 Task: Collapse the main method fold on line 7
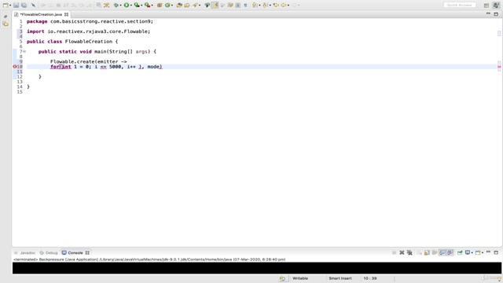tap(24, 51)
